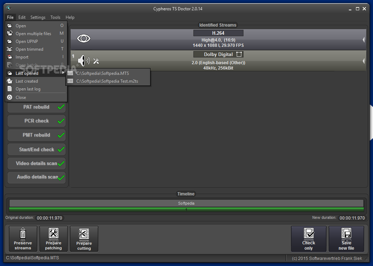Click the Save new file button
The height and width of the screenshot is (266, 373).
pos(346,239)
